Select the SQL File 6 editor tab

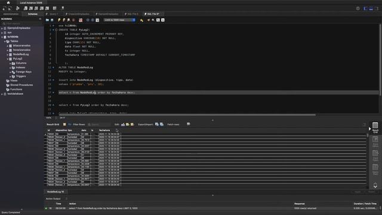pos(153,14)
